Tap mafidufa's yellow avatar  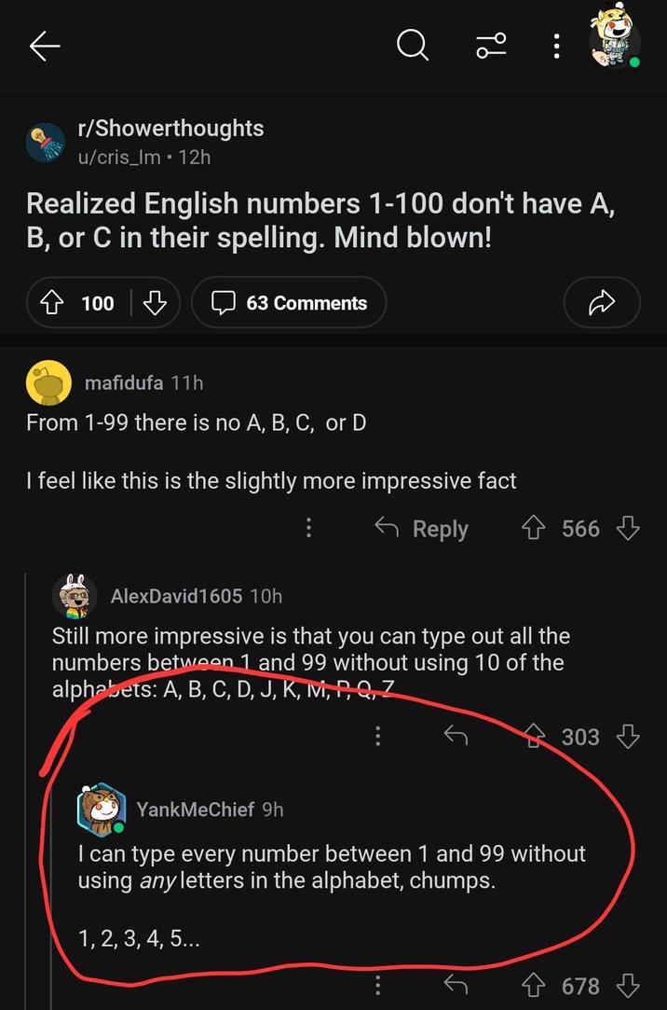coord(48,382)
